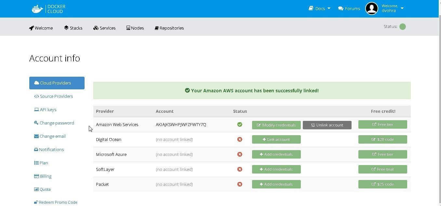Get the Digital Ocean $20 code

383,139
